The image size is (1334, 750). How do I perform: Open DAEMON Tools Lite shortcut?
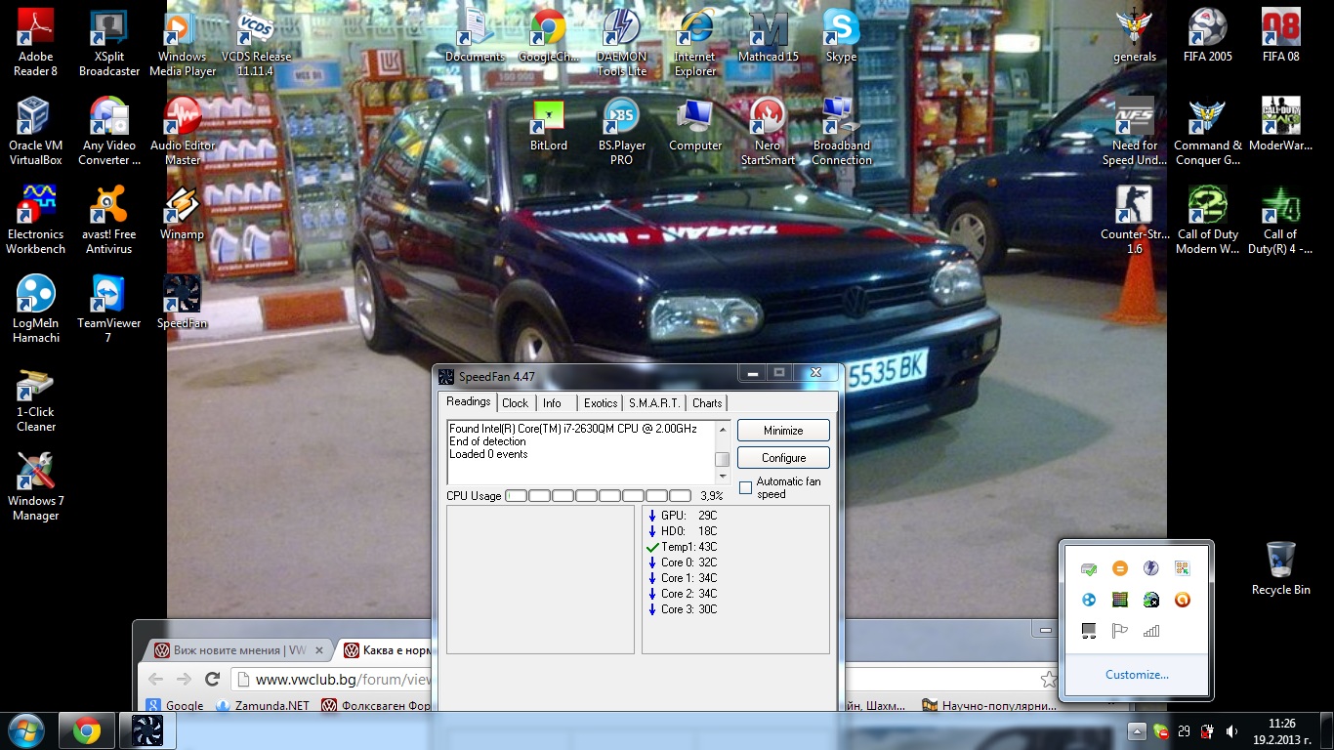tap(621, 30)
